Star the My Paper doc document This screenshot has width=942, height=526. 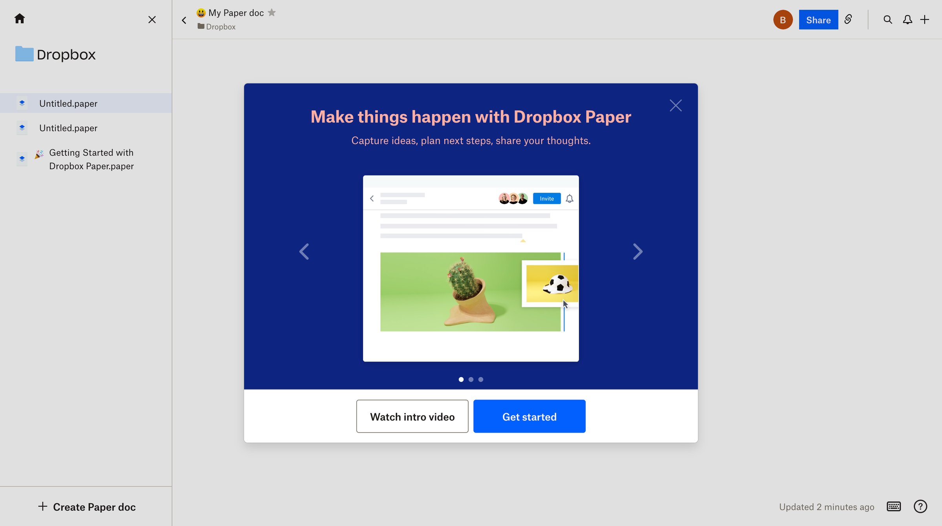click(272, 13)
